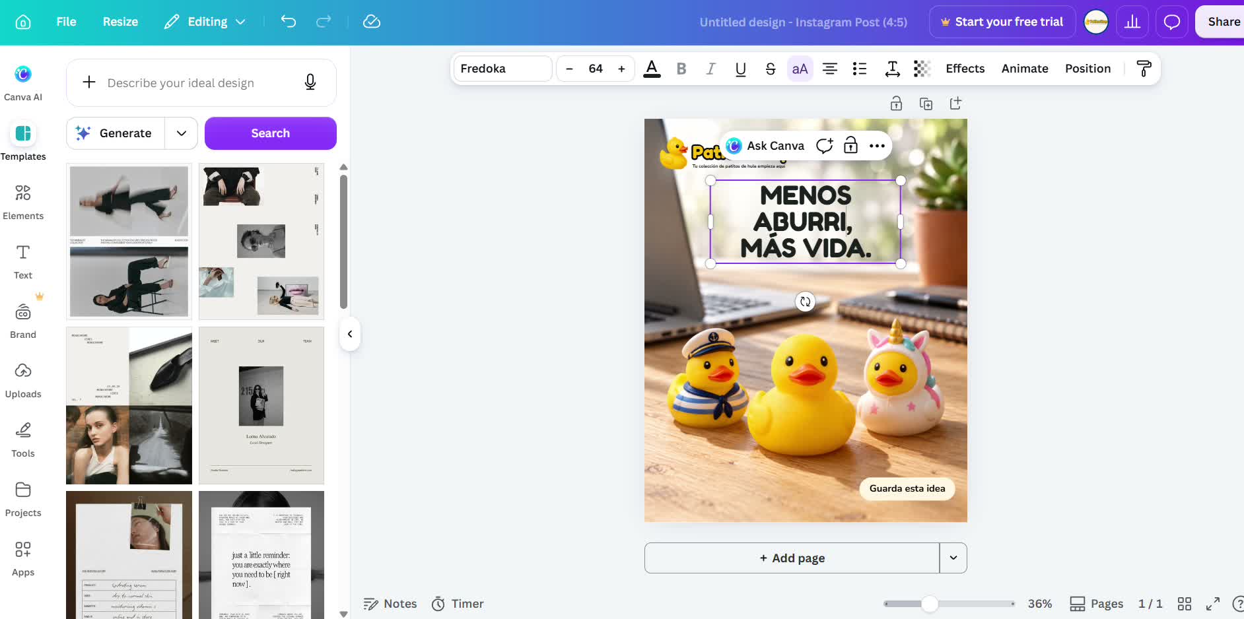
Task: Add a comment to the selected element
Action: point(824,145)
